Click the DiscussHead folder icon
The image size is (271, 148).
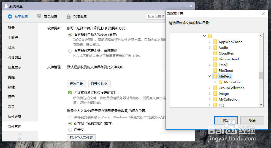click(215, 59)
